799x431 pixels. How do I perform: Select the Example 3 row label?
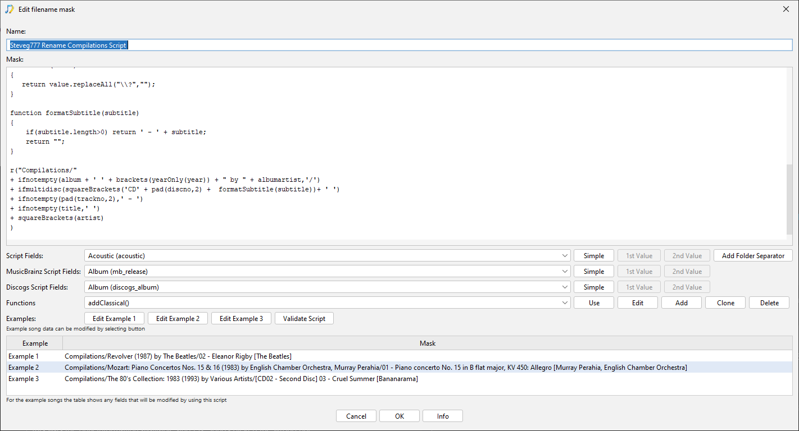(24, 379)
